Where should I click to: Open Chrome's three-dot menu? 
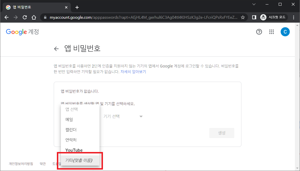[x=293, y=17]
